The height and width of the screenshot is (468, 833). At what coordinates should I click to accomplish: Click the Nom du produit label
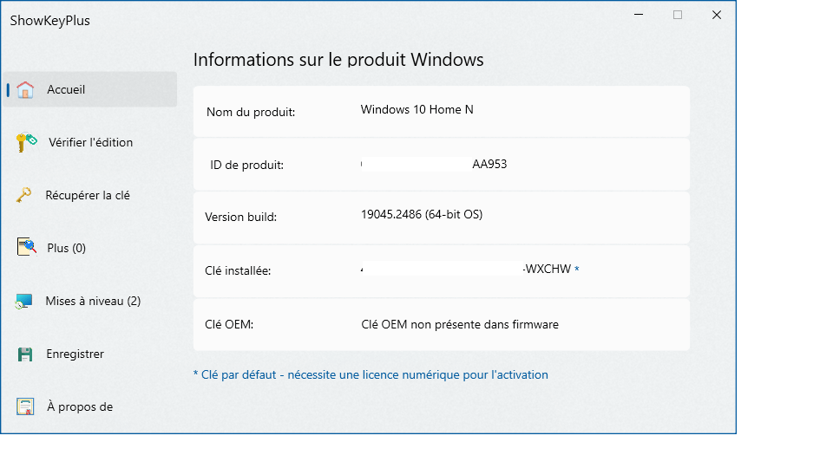pyautogui.click(x=251, y=112)
